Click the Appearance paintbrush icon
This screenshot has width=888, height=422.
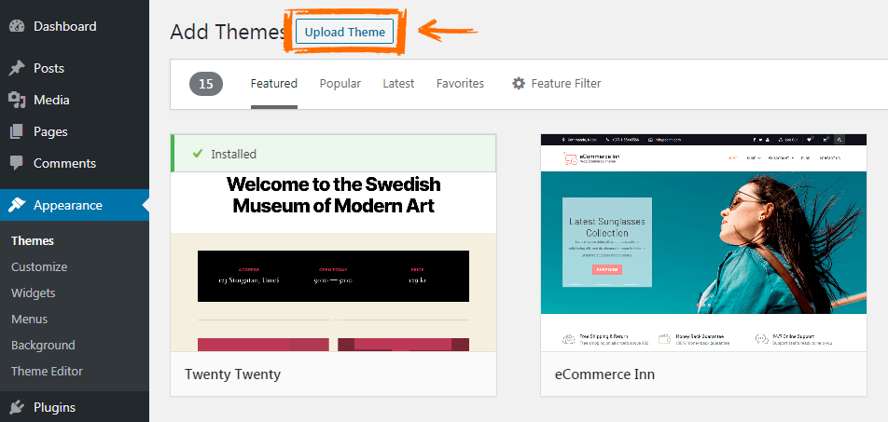pyautogui.click(x=17, y=205)
